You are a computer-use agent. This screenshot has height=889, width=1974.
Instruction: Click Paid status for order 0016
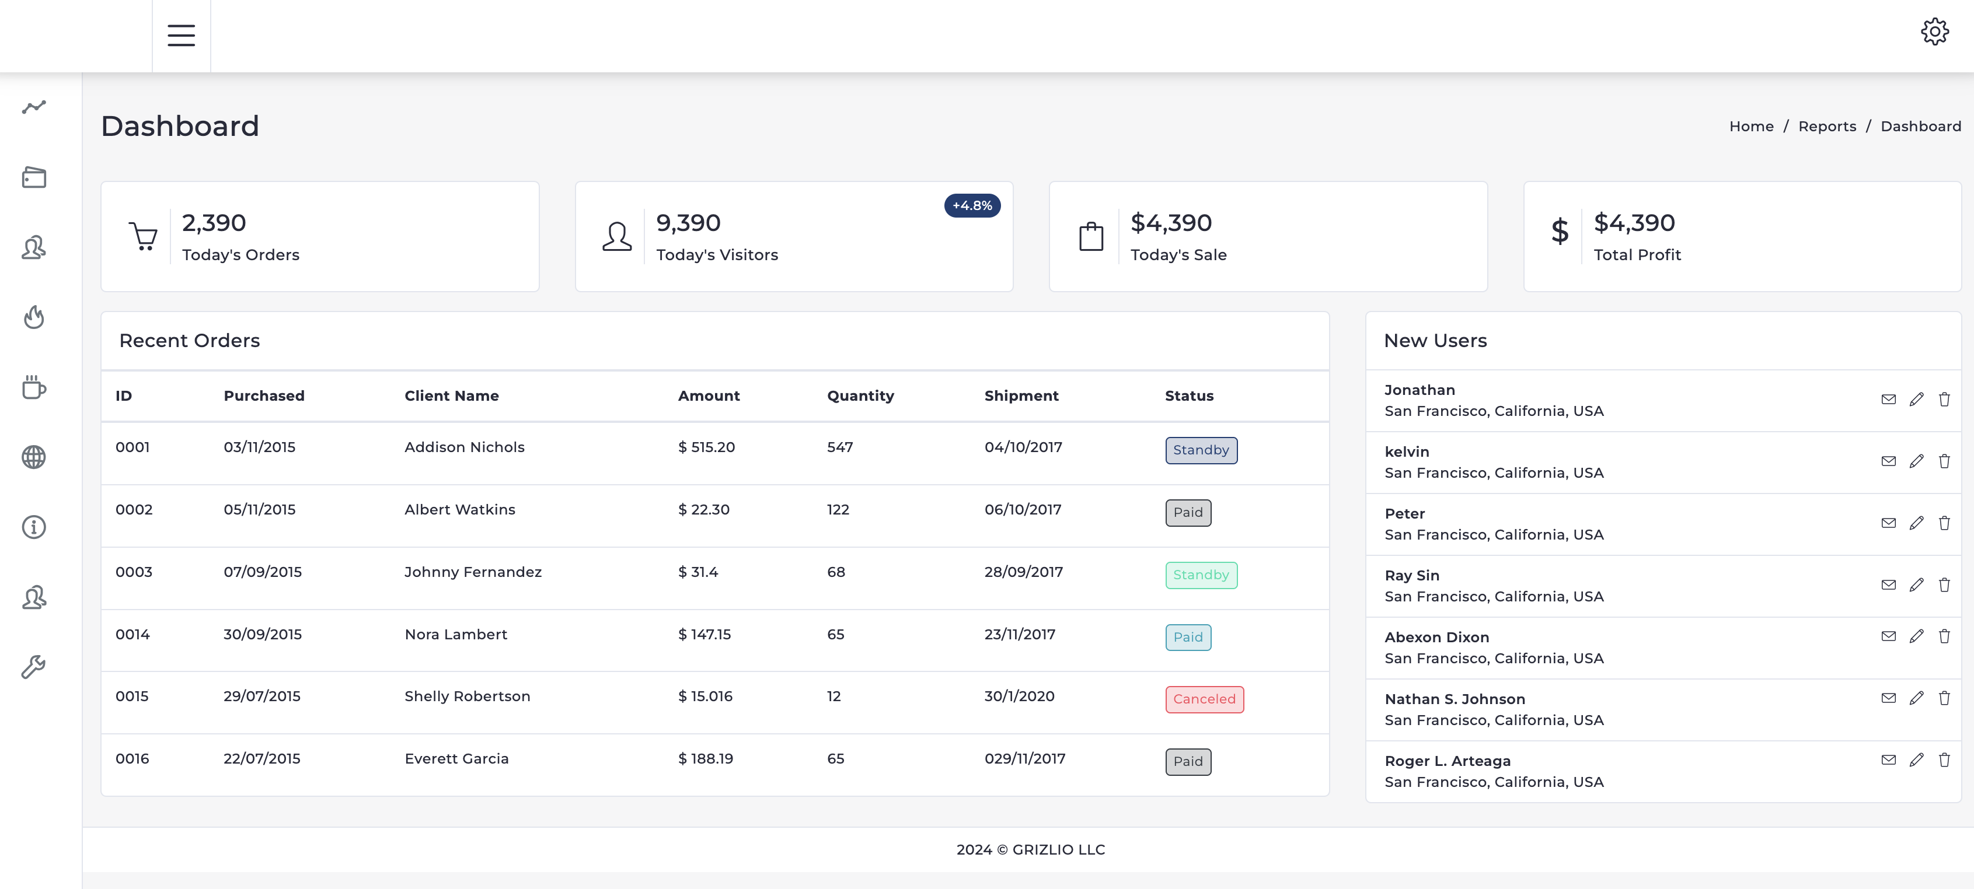pos(1188,762)
